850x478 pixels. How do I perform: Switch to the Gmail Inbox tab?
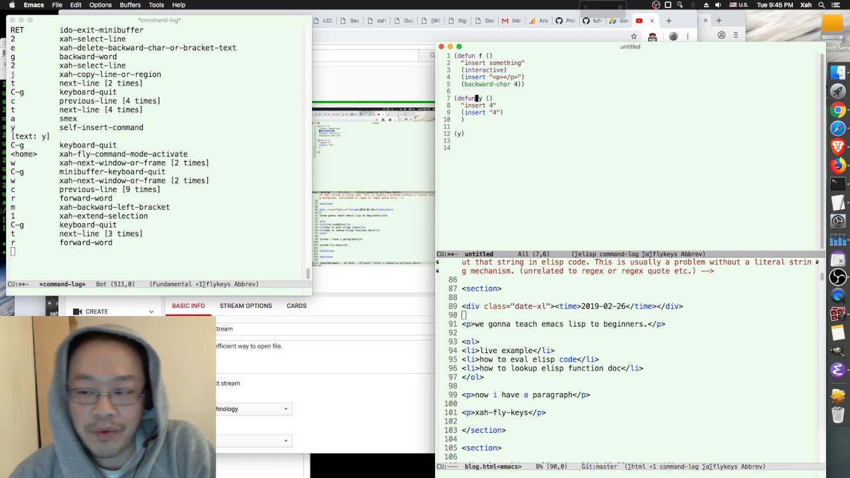(512, 21)
